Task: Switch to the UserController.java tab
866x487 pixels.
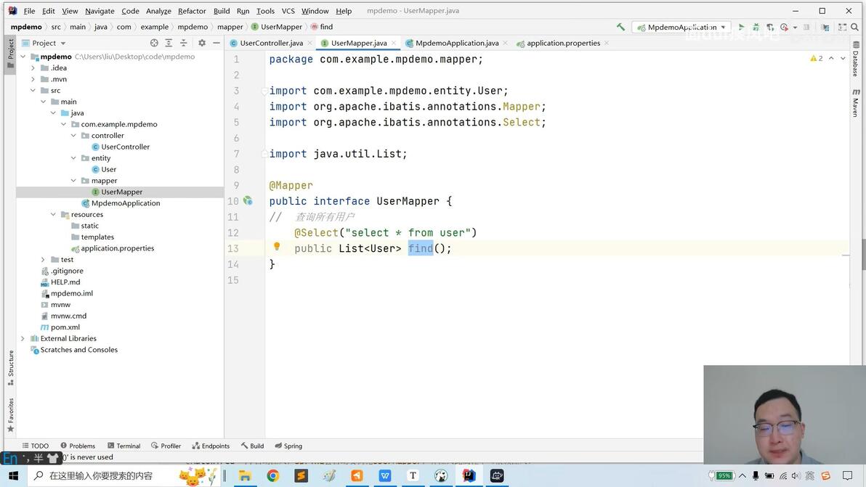Action: pyautogui.click(x=270, y=43)
